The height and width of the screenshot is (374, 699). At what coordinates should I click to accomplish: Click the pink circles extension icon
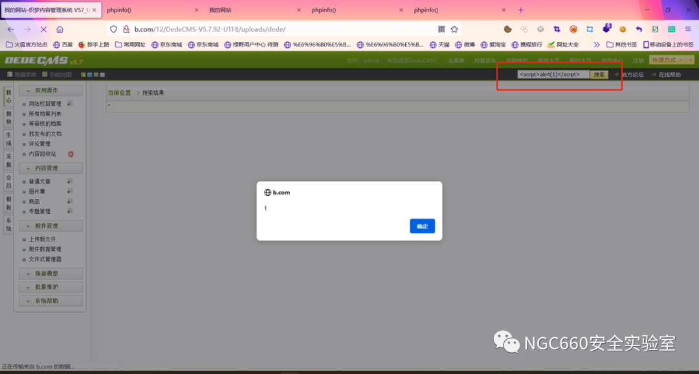click(x=524, y=29)
